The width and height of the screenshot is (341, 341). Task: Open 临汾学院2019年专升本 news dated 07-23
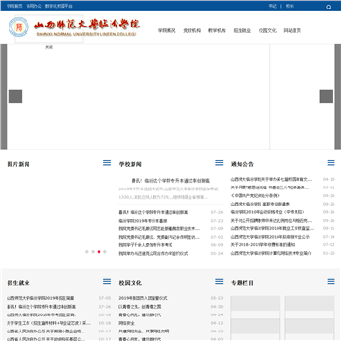coord(143,221)
